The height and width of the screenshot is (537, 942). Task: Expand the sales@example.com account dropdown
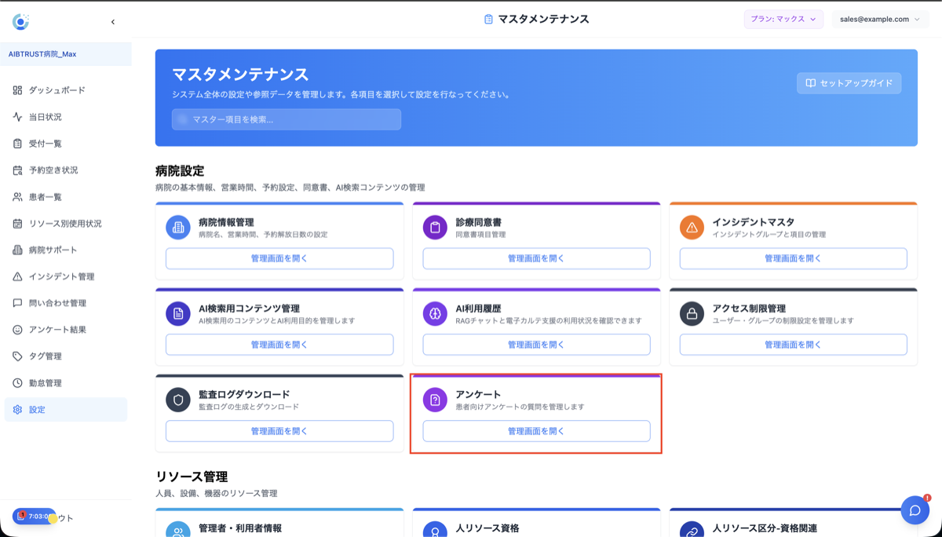pyautogui.click(x=880, y=18)
